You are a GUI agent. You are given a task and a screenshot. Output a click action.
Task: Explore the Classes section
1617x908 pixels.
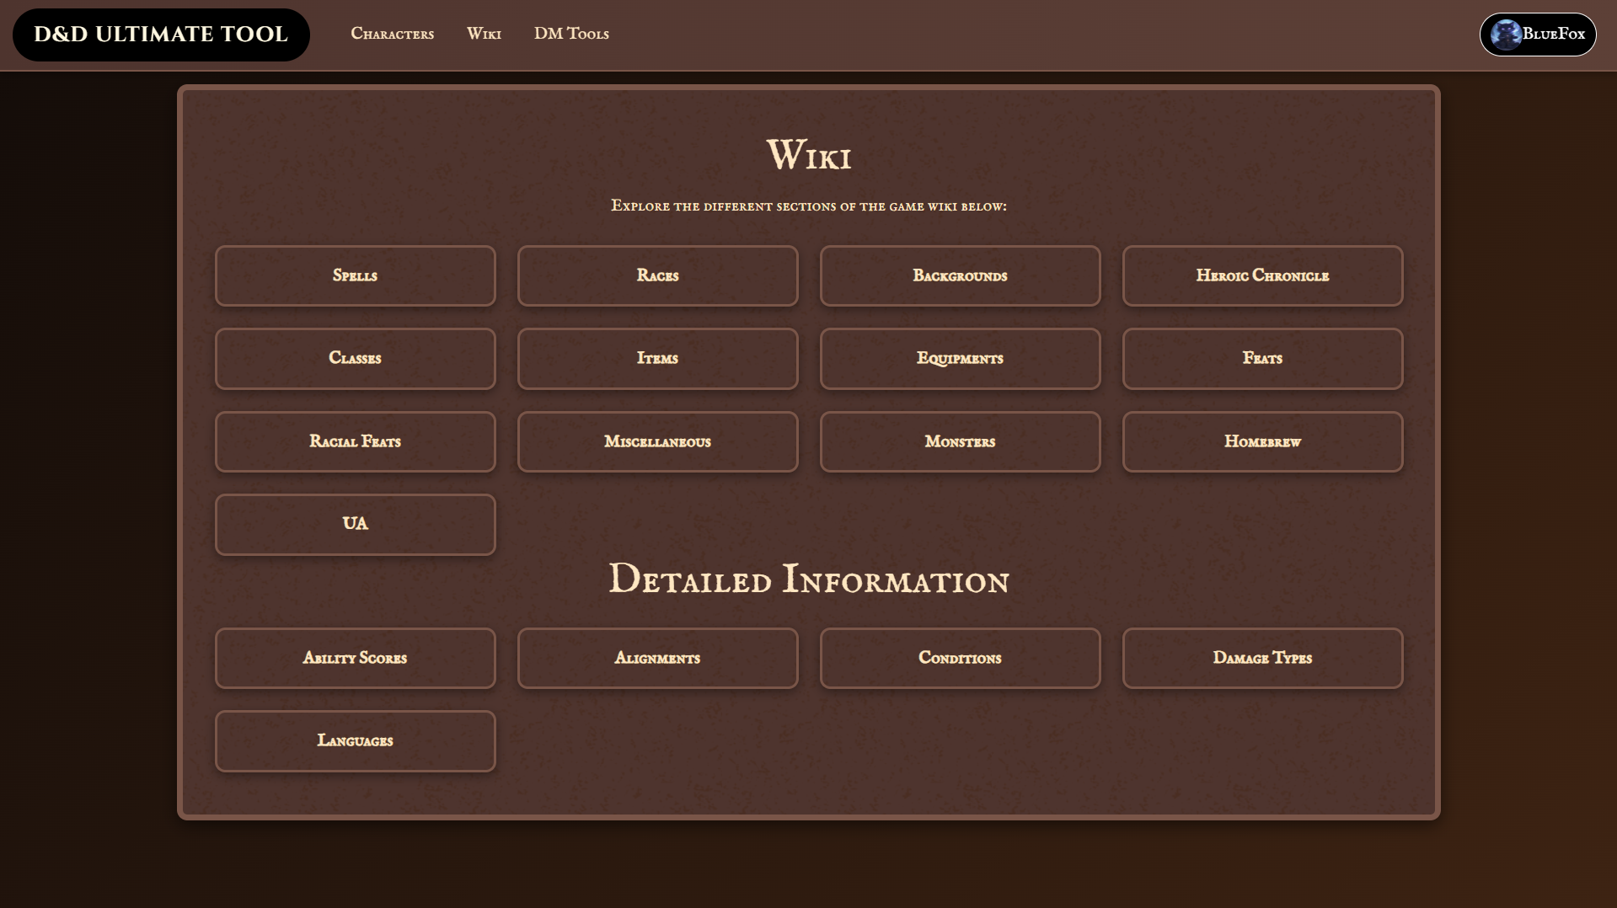coord(355,358)
